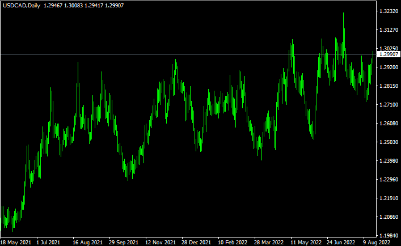This screenshot has height=246, width=401.
Task: Click the 11 May 2022 date label
Action: point(306,242)
